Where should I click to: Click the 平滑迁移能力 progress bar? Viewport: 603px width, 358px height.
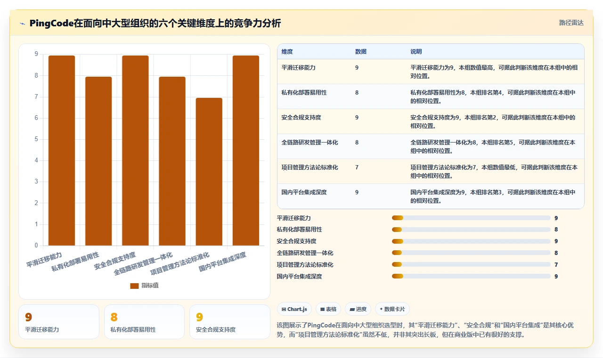[471, 218]
